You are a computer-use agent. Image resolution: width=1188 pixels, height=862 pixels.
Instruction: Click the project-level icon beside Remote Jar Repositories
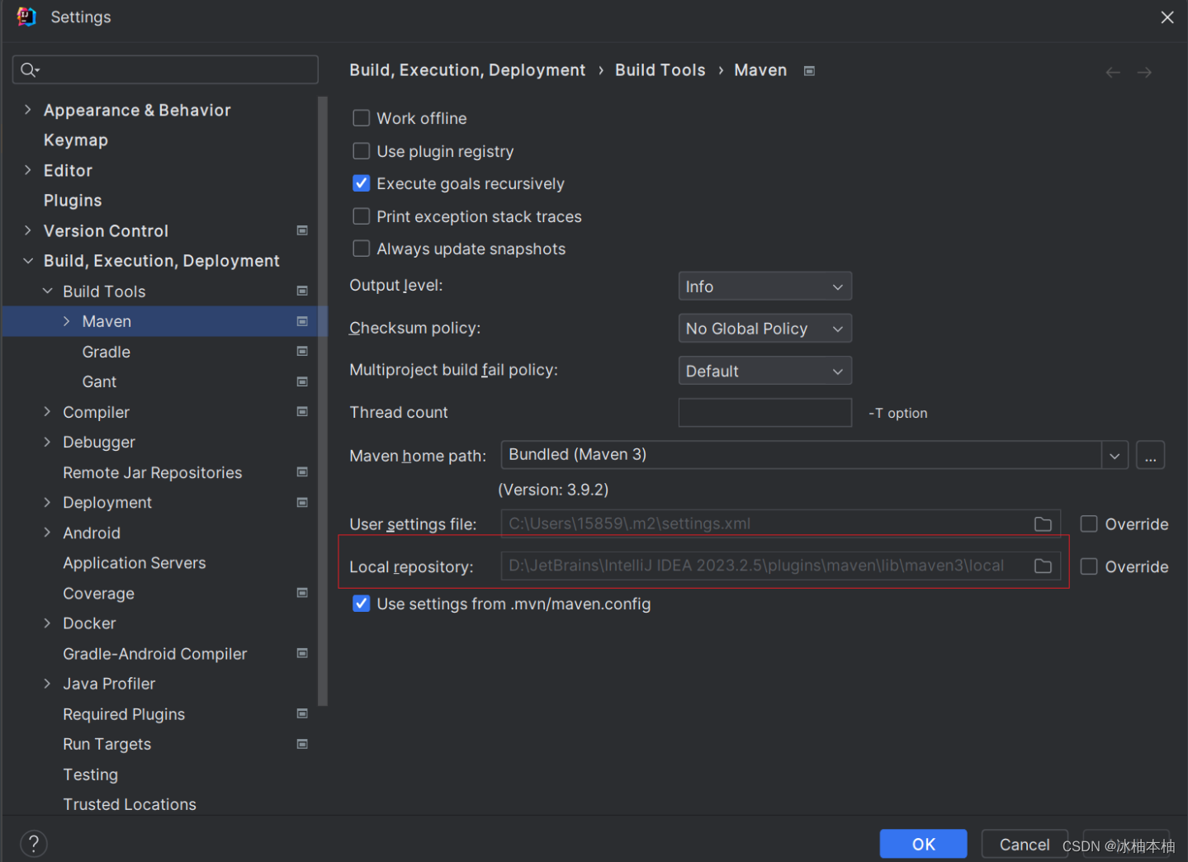coord(302,472)
